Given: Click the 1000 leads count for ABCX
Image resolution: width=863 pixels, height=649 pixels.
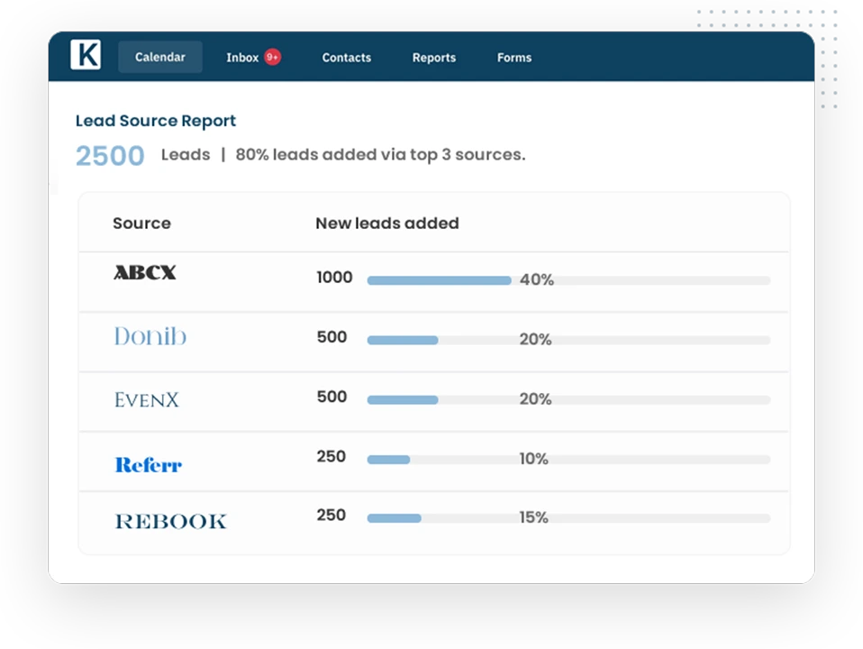Looking at the screenshot, I should click(x=334, y=277).
